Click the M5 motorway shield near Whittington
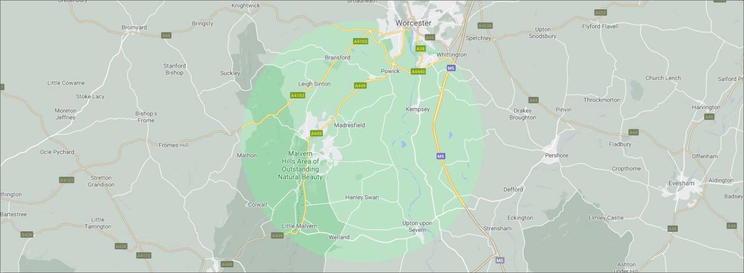The height and width of the screenshot is (273, 744). tap(451, 68)
